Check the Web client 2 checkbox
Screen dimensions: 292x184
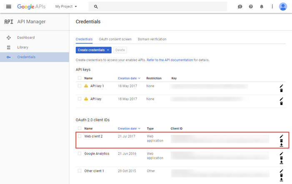(x=80, y=136)
